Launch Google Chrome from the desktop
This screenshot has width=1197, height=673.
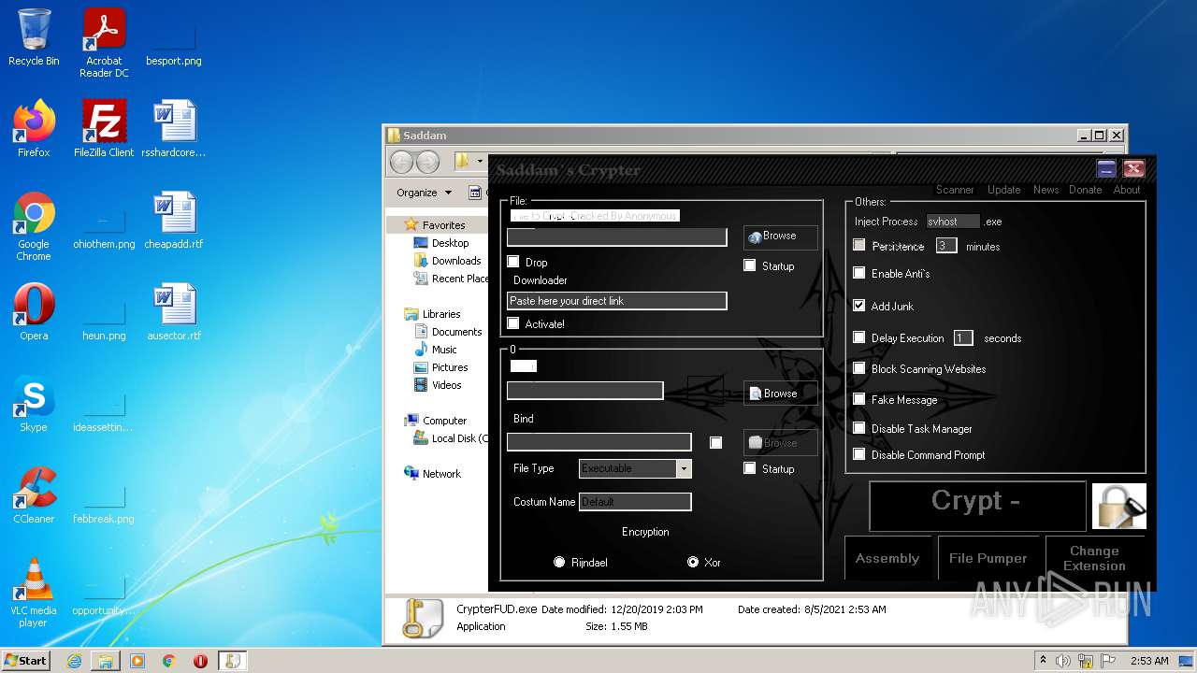click(34, 225)
